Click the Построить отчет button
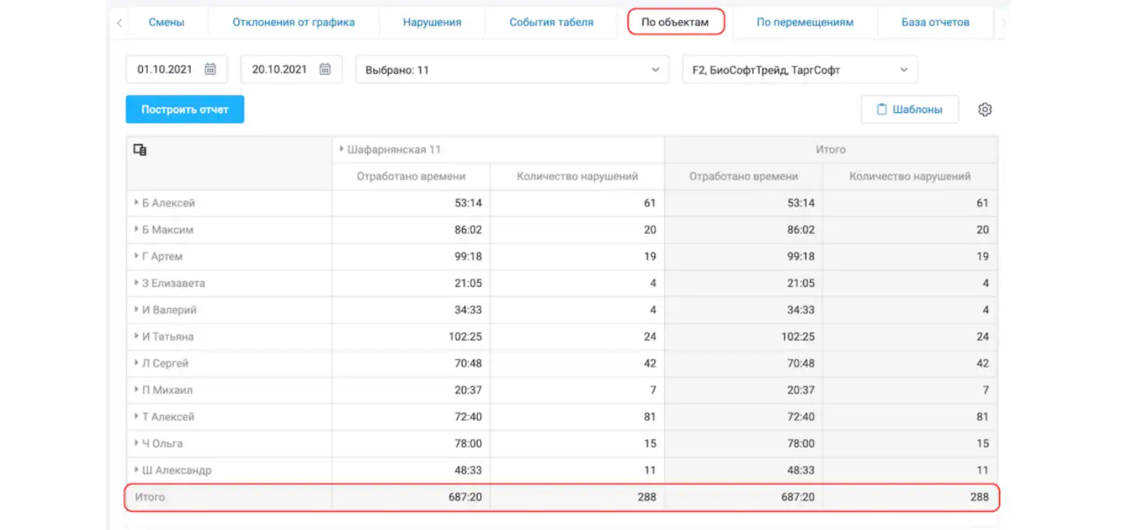1136x530 pixels. point(185,109)
